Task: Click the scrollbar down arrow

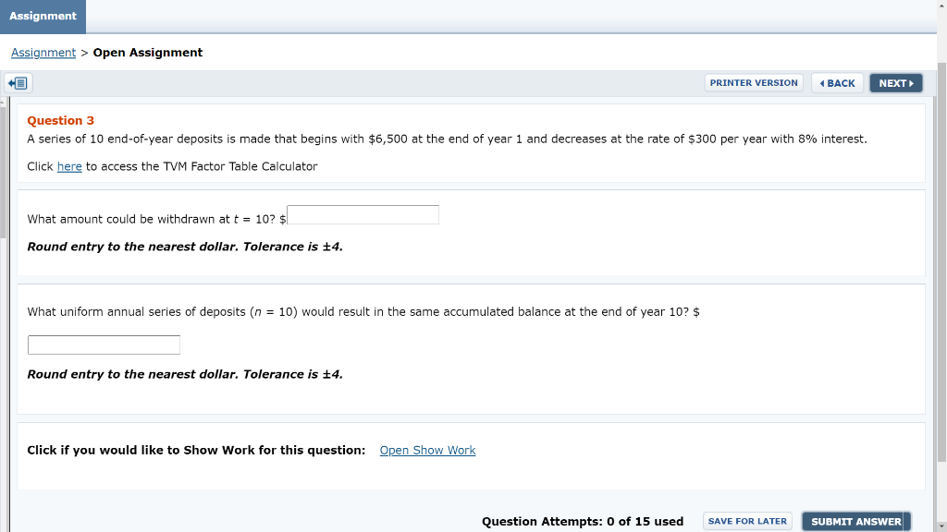Action: (941, 526)
